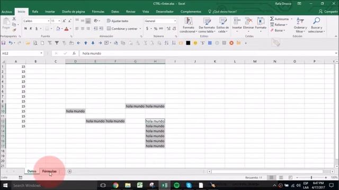Image resolution: width=339 pixels, height=190 pixels.
Task: Click the blue up arrow toolbar icon
Action: click(x=86, y=43)
